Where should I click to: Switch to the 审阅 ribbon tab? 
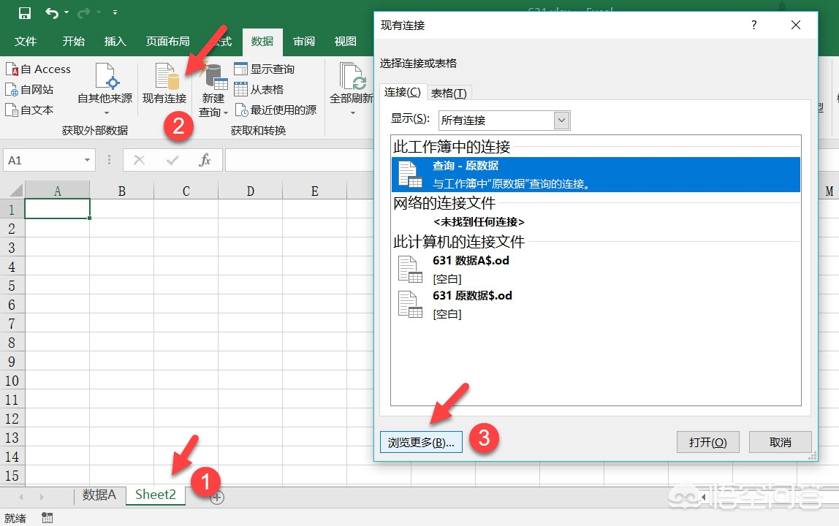click(304, 41)
